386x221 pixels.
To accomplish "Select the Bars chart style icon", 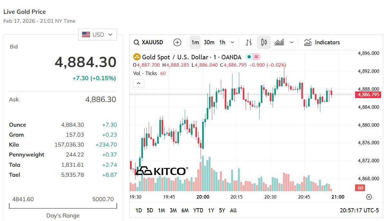I will [249, 42].
